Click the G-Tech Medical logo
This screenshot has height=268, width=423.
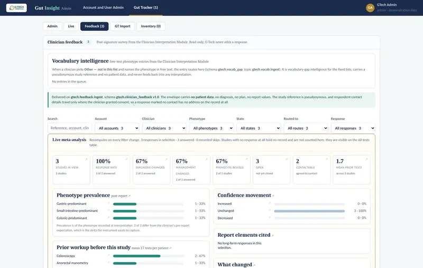pos(16,8)
